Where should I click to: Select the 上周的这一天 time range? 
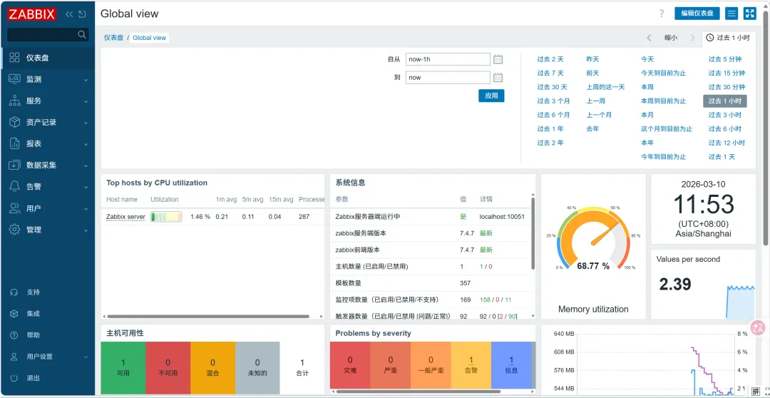605,88
